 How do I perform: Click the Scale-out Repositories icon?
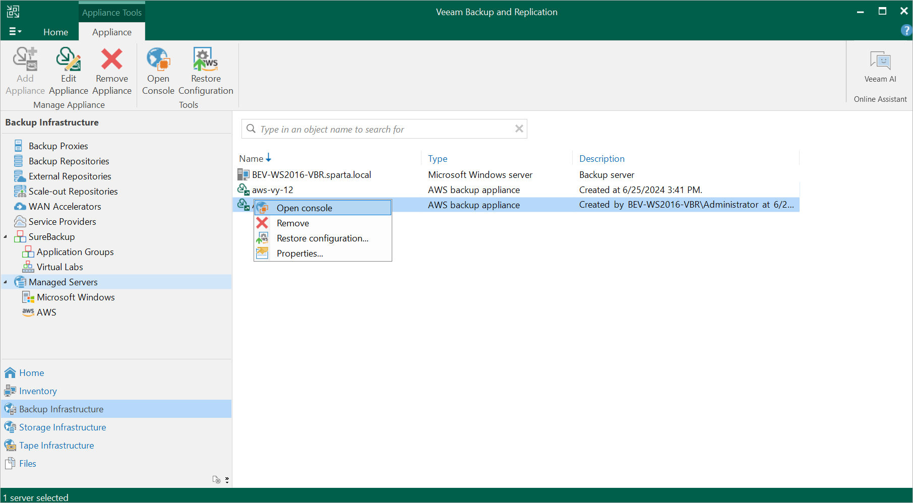tap(20, 191)
